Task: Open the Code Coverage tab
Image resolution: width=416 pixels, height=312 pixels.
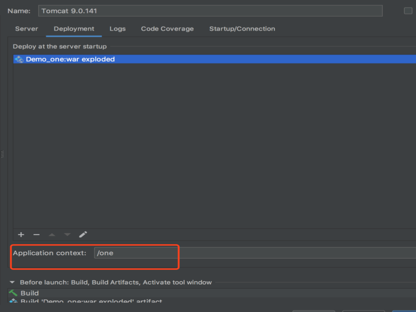Action: click(167, 29)
